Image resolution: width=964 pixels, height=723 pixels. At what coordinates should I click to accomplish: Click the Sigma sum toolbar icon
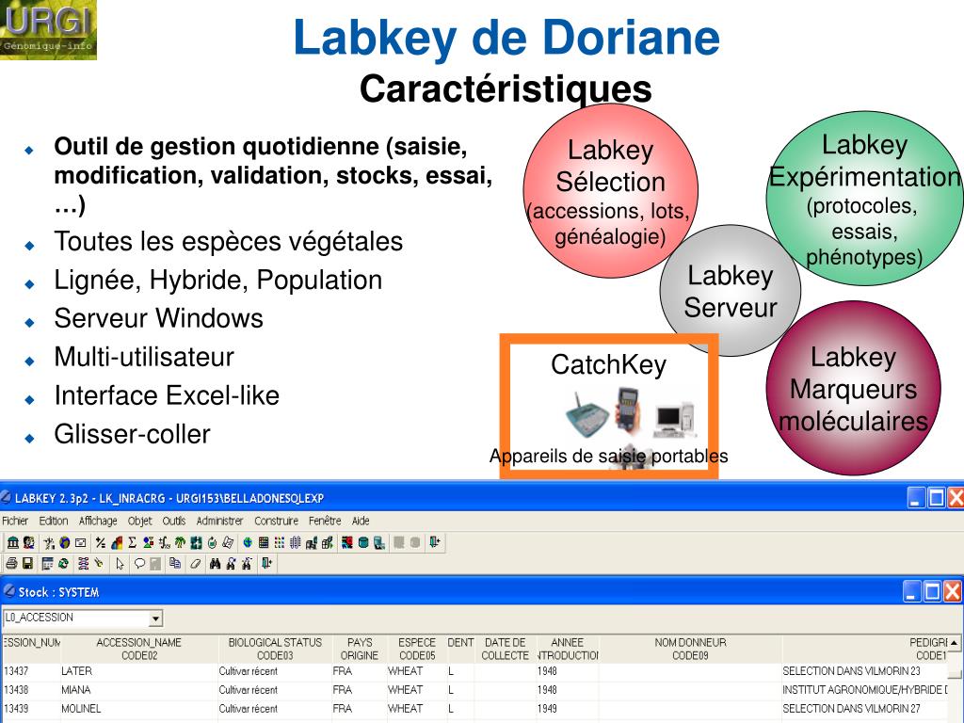tap(132, 543)
